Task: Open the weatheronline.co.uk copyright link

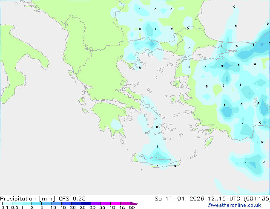Action: click(234, 205)
